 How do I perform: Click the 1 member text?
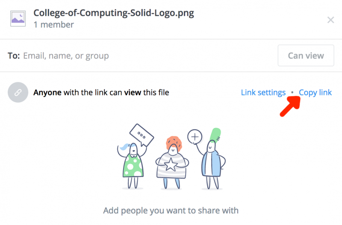pos(54,25)
